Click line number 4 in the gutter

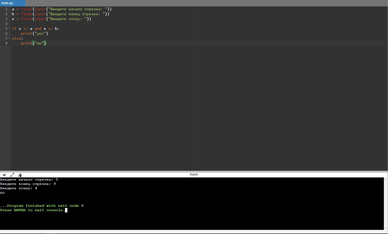pos(6,24)
